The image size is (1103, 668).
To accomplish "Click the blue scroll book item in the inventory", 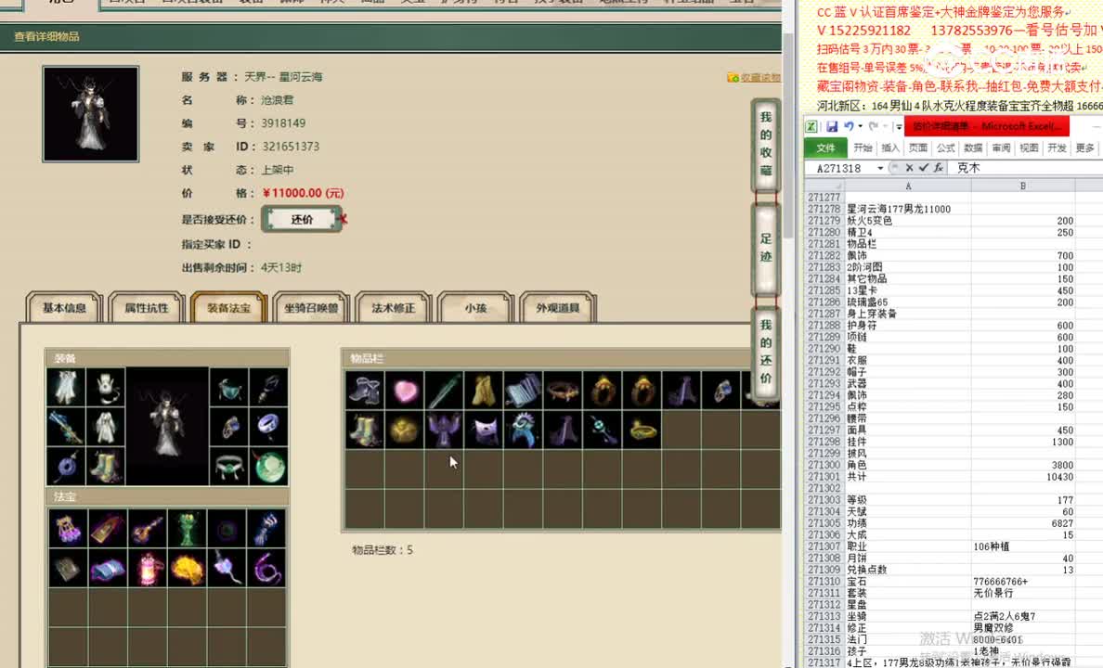I will coord(524,391).
